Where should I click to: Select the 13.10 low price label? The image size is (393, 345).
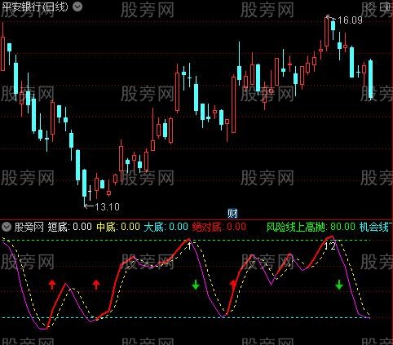click(x=107, y=207)
